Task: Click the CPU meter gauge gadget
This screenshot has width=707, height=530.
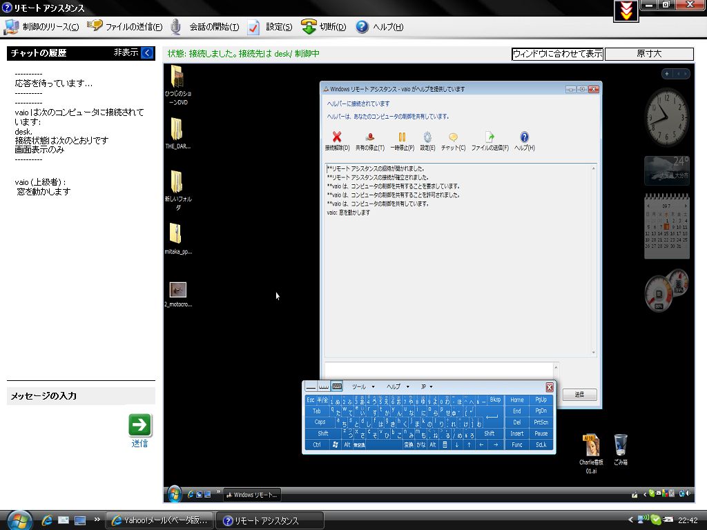Action: pyautogui.click(x=658, y=294)
